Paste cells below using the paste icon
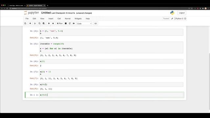 [x=44, y=23]
